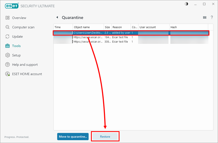Sort by User account column header
The width and height of the screenshot is (218, 143).
pos(153,27)
